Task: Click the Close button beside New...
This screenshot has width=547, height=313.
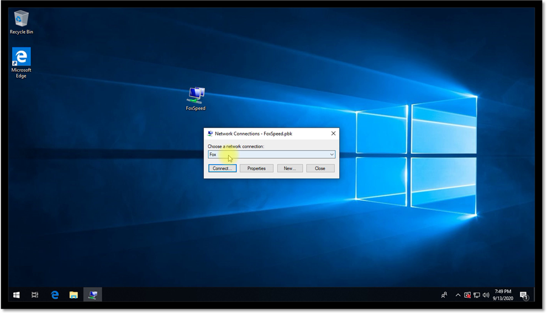Action: tap(320, 169)
